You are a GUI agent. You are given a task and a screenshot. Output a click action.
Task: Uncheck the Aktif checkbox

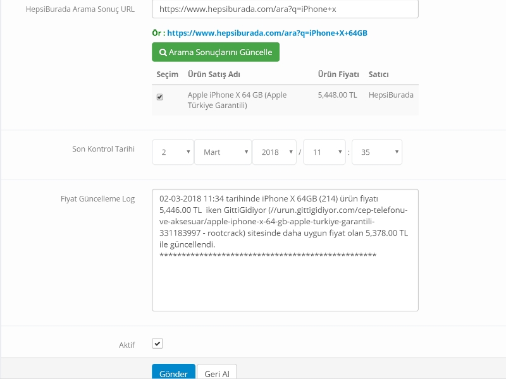pyautogui.click(x=157, y=344)
